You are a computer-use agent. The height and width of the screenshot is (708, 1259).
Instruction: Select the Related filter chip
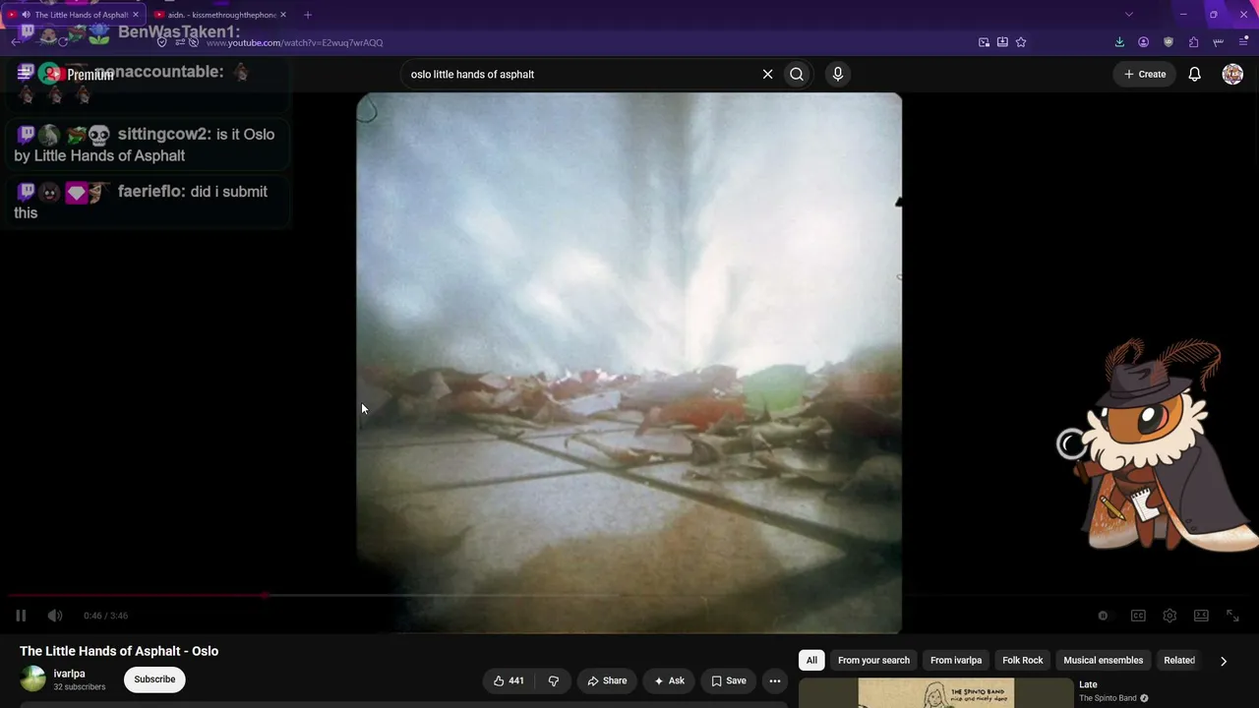(1179, 660)
